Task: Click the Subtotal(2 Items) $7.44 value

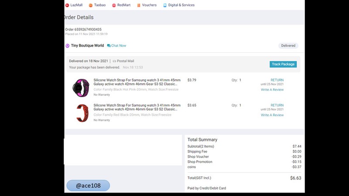Action: (x=297, y=146)
